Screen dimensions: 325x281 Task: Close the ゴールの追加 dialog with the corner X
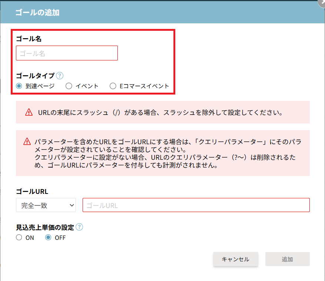click(x=322, y=3)
